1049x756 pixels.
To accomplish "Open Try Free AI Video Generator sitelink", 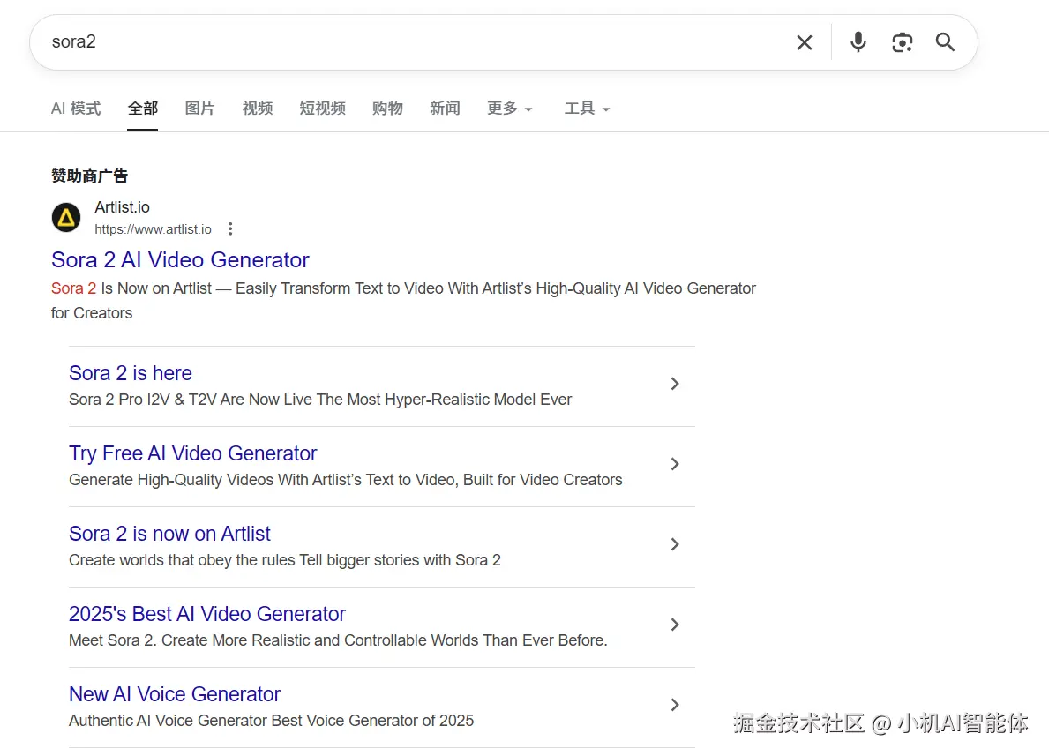I will click(192, 453).
